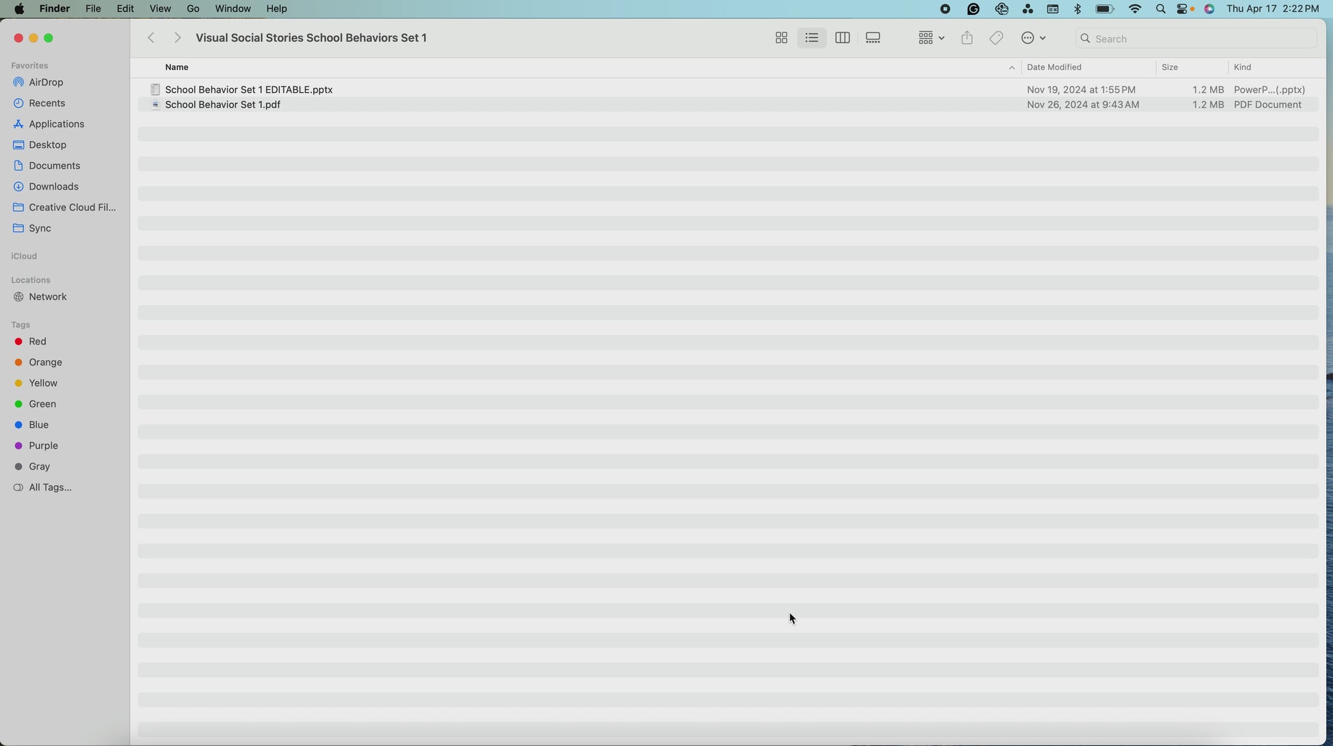Open Downloads folder in sidebar
Image resolution: width=1333 pixels, height=746 pixels.
coord(53,186)
